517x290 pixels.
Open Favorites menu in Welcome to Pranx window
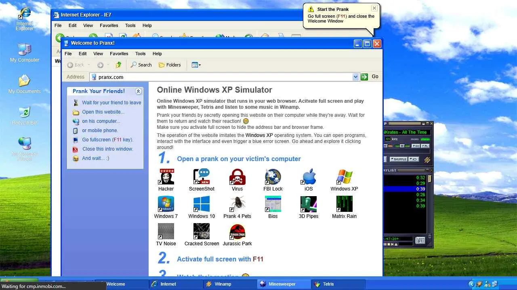[119, 54]
